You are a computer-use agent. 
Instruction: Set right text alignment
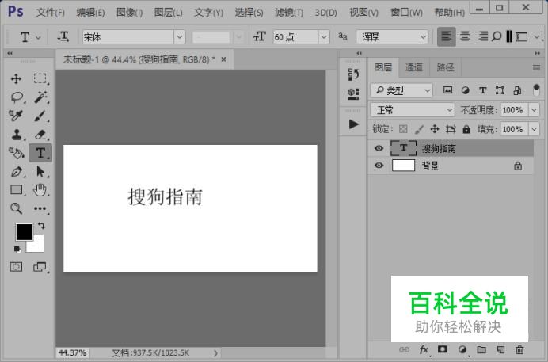483,36
